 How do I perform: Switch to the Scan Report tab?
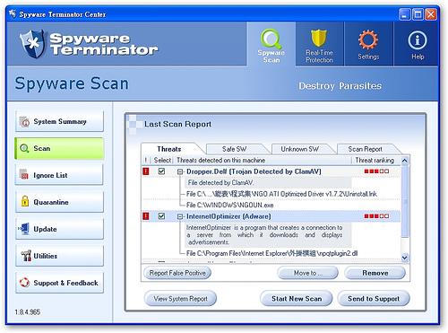click(366, 149)
